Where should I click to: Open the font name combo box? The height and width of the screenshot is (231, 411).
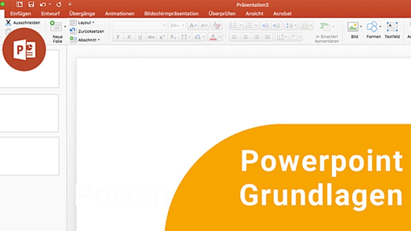click(x=140, y=26)
